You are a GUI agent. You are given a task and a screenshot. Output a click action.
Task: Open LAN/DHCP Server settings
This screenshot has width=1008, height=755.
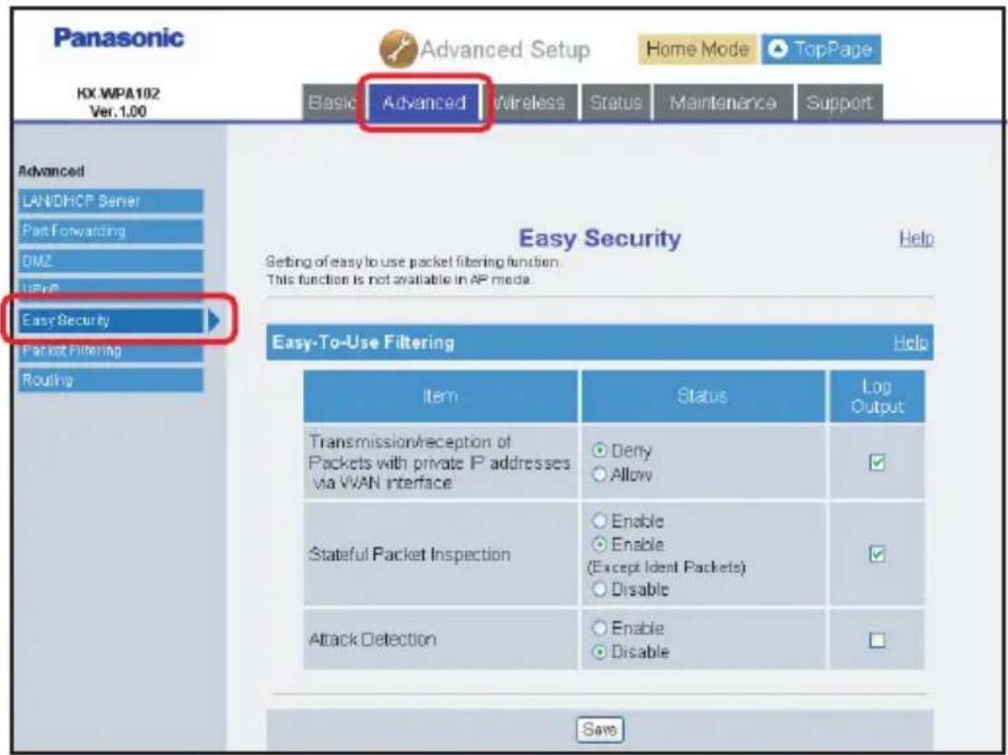pos(111,201)
